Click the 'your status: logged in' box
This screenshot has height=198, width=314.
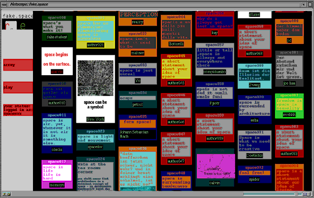click(18, 110)
